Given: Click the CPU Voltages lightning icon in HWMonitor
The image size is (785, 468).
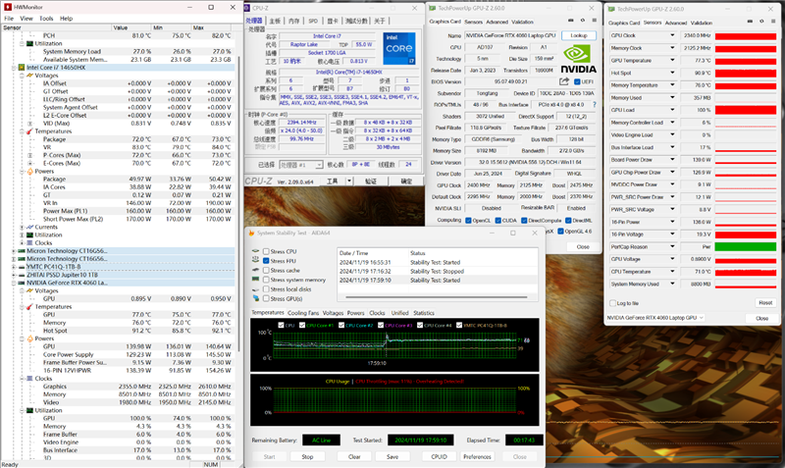Looking at the screenshot, I should click(x=29, y=76).
